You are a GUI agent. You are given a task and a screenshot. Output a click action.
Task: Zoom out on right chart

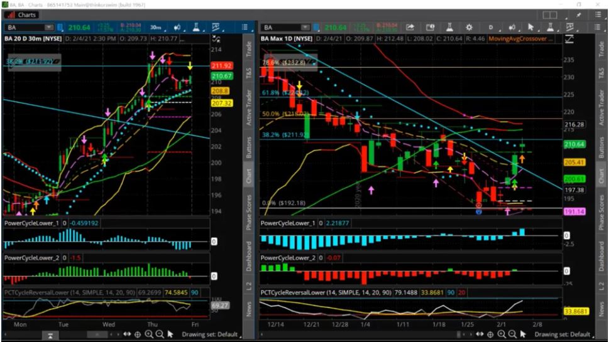click(x=512, y=334)
